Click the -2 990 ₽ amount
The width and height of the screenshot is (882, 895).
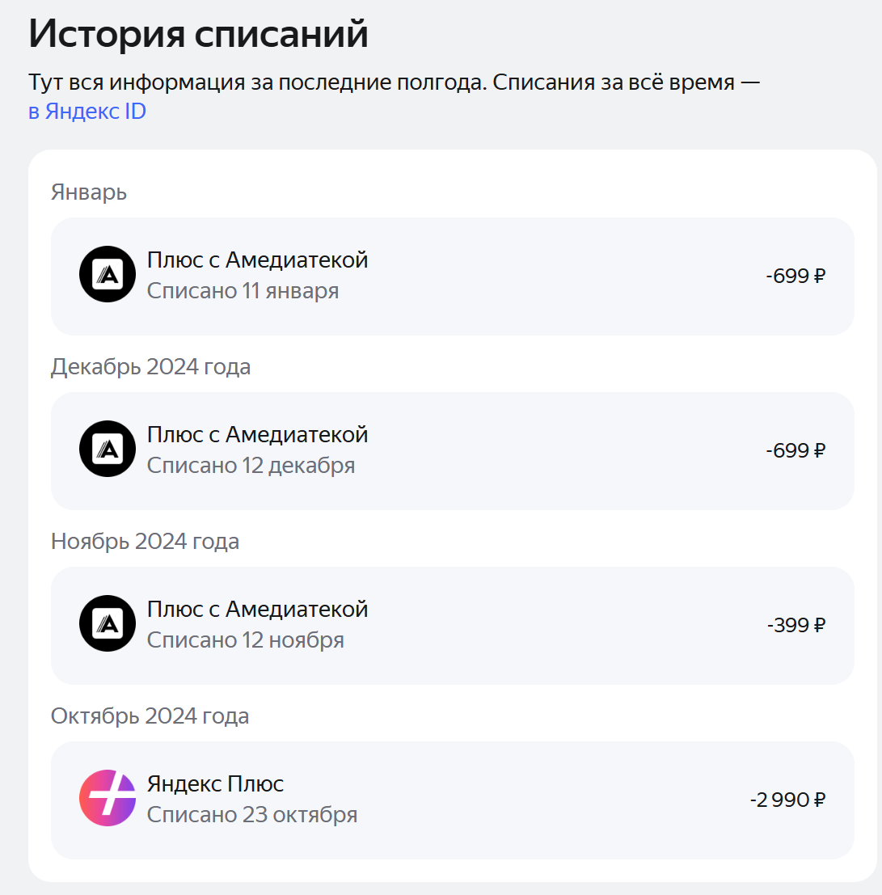click(x=787, y=800)
